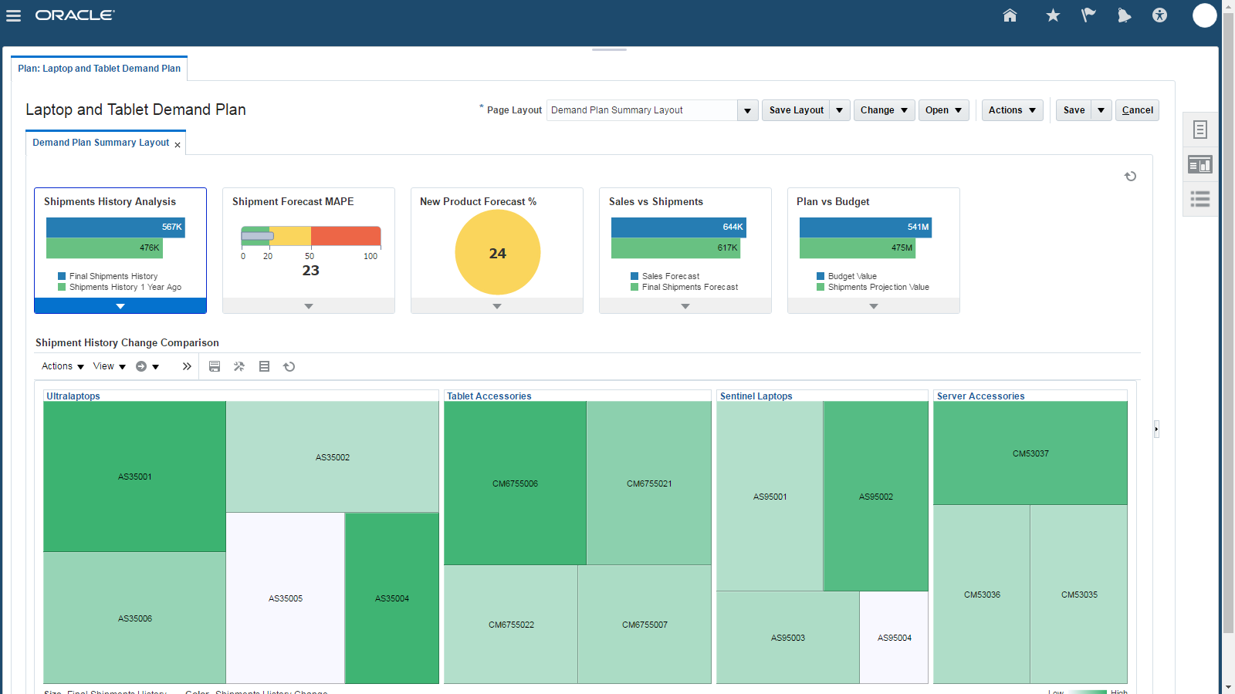Select the AS35001 tile in the Ultralaptops treemap
Viewport: 1235px width, 694px height.
(134, 477)
